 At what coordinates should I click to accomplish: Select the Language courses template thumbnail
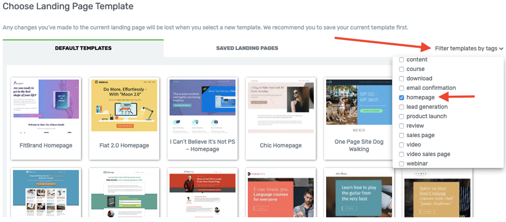click(x=280, y=193)
